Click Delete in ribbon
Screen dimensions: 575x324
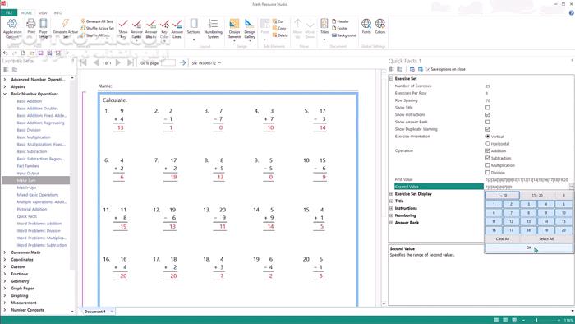click(280, 35)
